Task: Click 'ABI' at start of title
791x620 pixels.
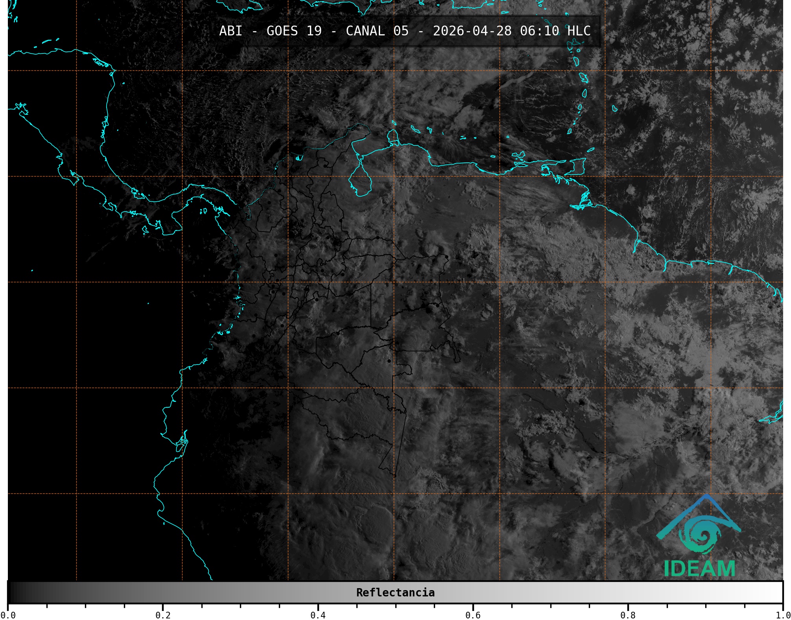Action: click(230, 31)
